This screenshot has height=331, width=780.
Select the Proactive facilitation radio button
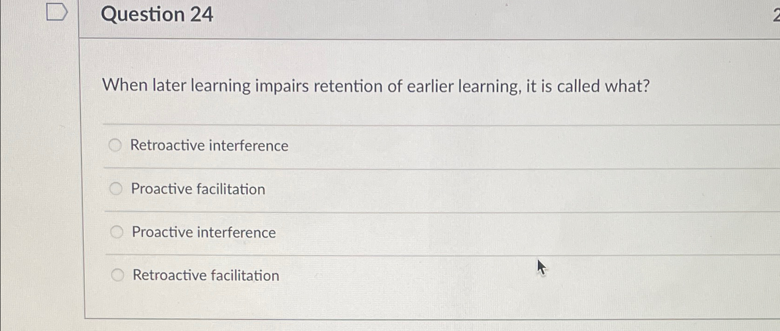(x=115, y=189)
